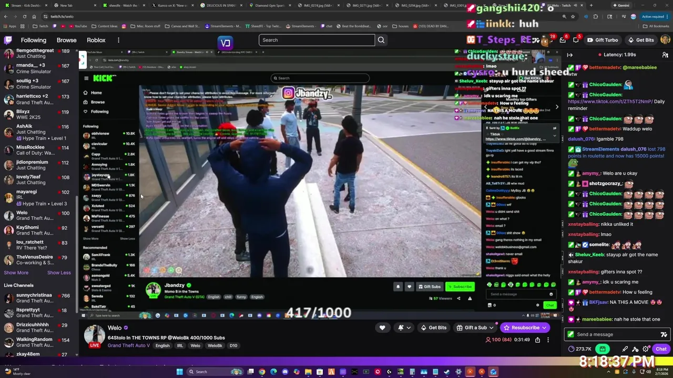Open YouTube bookmark

[x=77, y=26]
